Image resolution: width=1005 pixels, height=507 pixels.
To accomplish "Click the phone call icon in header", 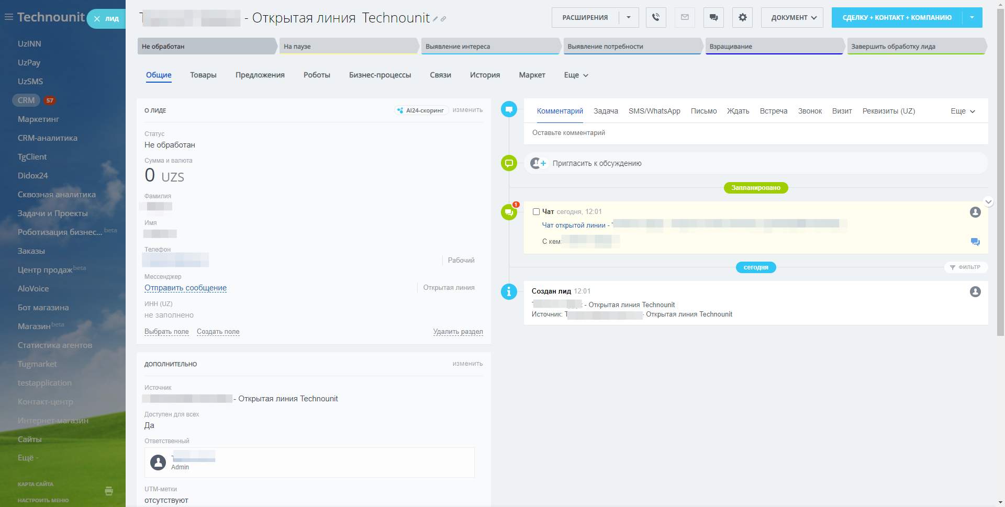I will click(656, 17).
